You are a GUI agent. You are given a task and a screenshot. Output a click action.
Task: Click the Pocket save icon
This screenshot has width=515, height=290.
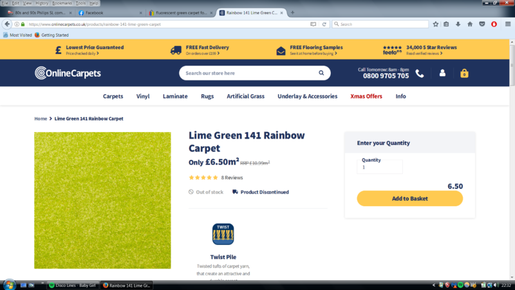pyautogui.click(x=482, y=24)
